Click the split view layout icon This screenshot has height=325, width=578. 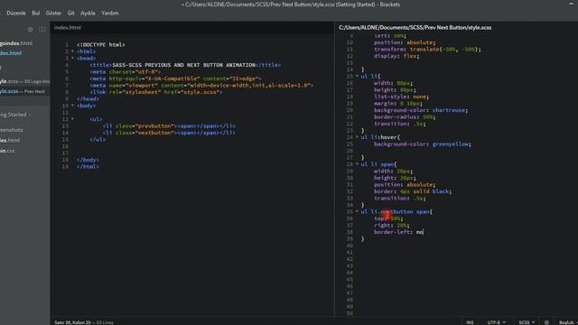click(42, 30)
